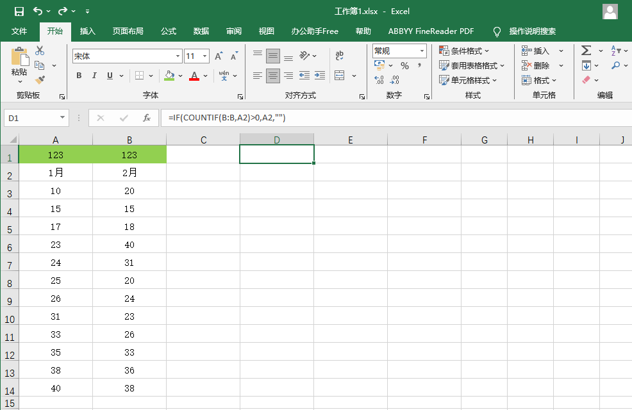632x410 pixels.
Task: Switch to the 公式 ribbon tab
Action: click(x=169, y=31)
